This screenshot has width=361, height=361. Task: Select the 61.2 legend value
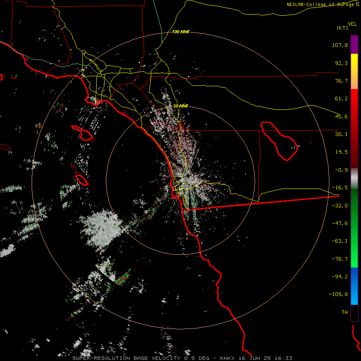tap(341, 99)
